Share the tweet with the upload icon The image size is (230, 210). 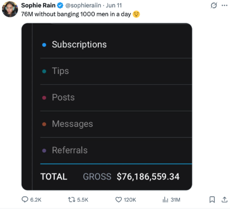click(224, 200)
